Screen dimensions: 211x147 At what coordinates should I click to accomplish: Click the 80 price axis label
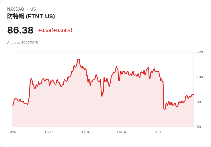pyautogui.click(x=199, y=102)
